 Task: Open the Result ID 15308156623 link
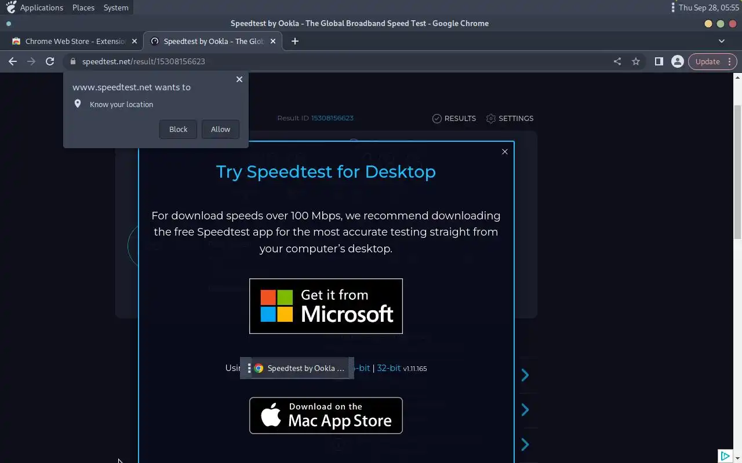point(332,118)
